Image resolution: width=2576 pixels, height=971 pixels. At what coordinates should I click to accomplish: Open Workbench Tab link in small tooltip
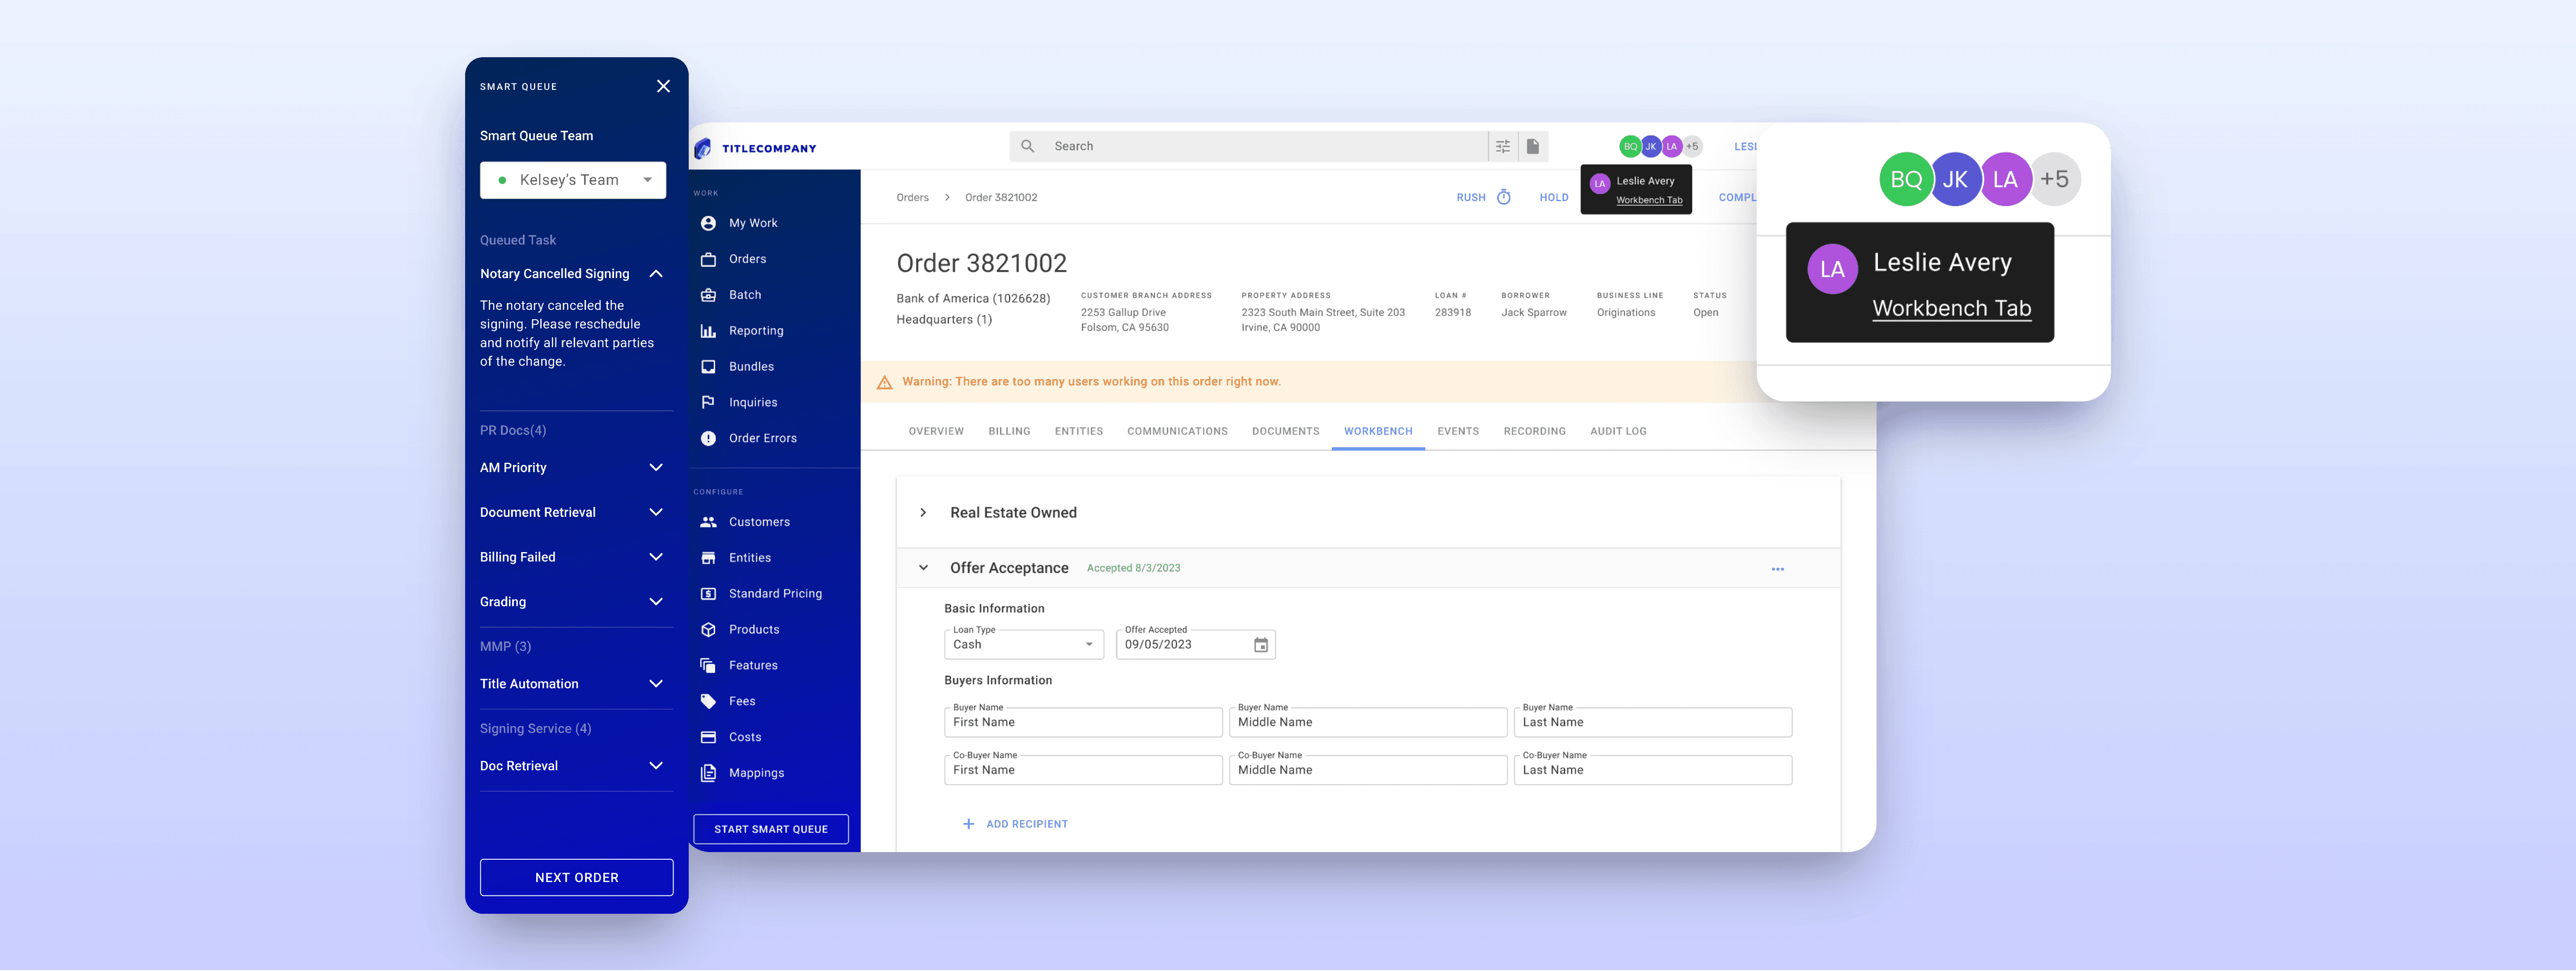[1649, 200]
